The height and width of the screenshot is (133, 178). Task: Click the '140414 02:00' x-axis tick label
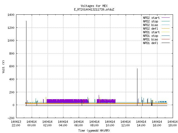click(x=47, y=124)
